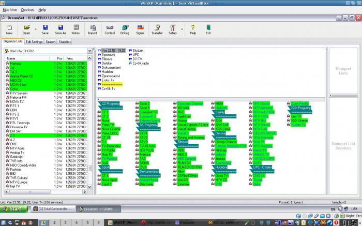Select the NOVA TV service row
This screenshot has height=226, width=362.
46,101
